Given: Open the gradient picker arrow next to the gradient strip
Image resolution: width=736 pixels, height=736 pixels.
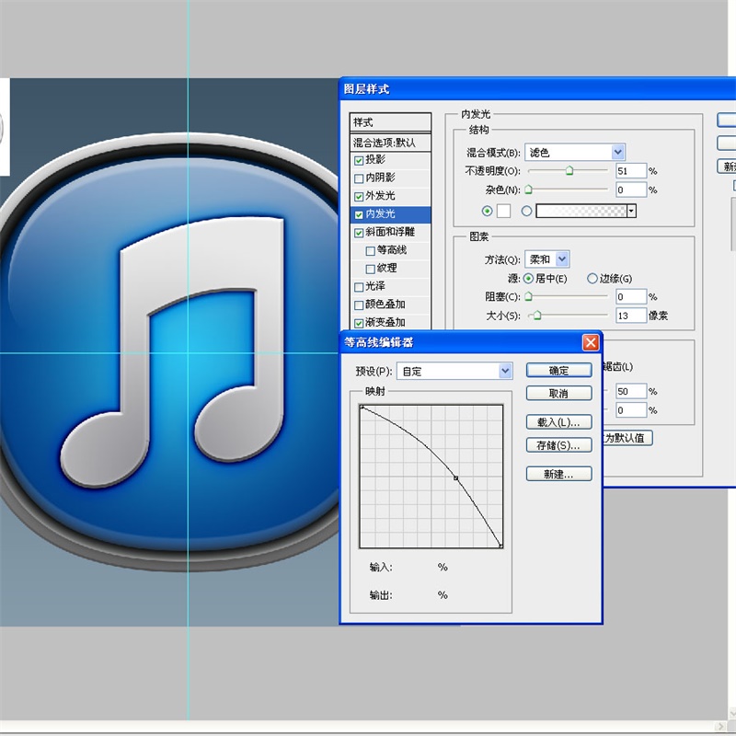Looking at the screenshot, I should pos(629,211).
